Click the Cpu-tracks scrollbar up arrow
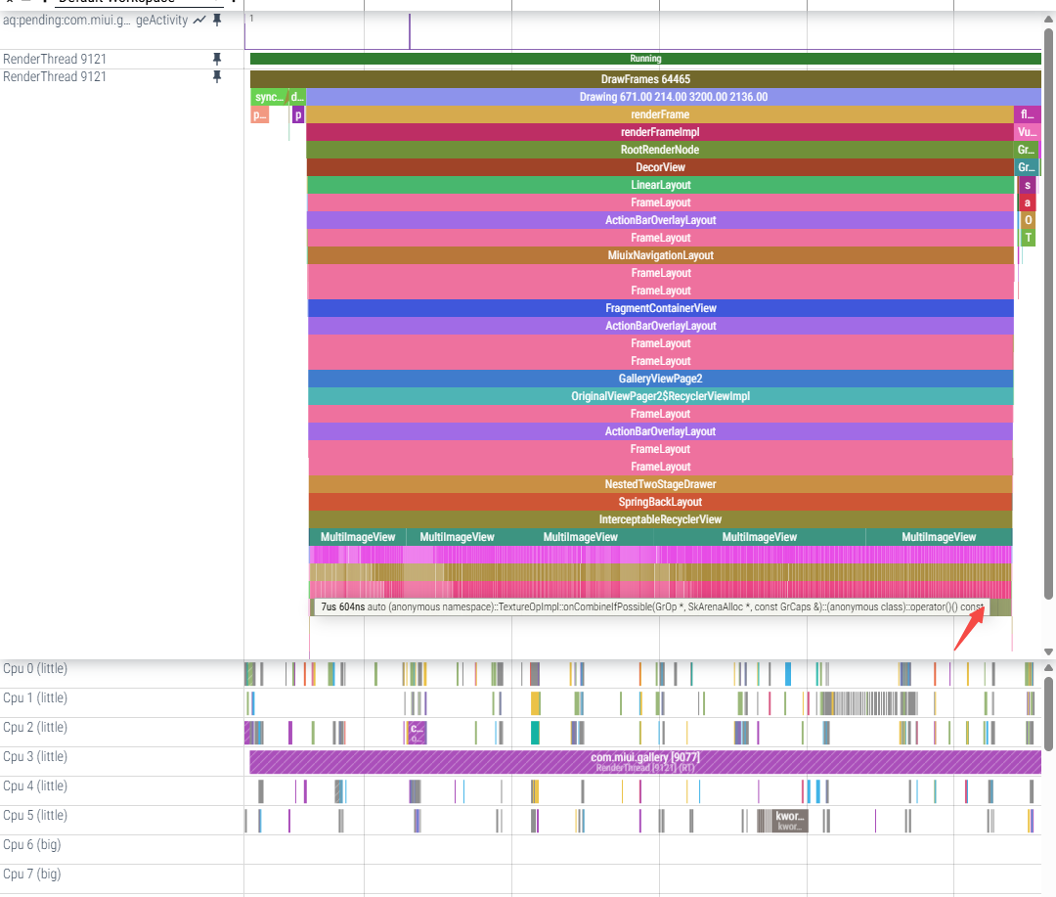Viewport: 1056px width, 897px height. point(1048,668)
